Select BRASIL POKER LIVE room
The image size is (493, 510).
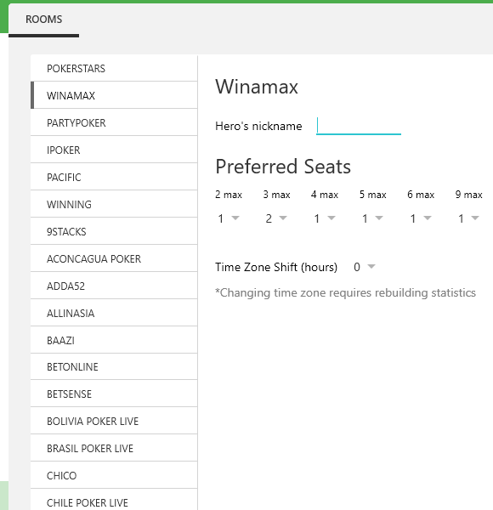click(x=114, y=448)
